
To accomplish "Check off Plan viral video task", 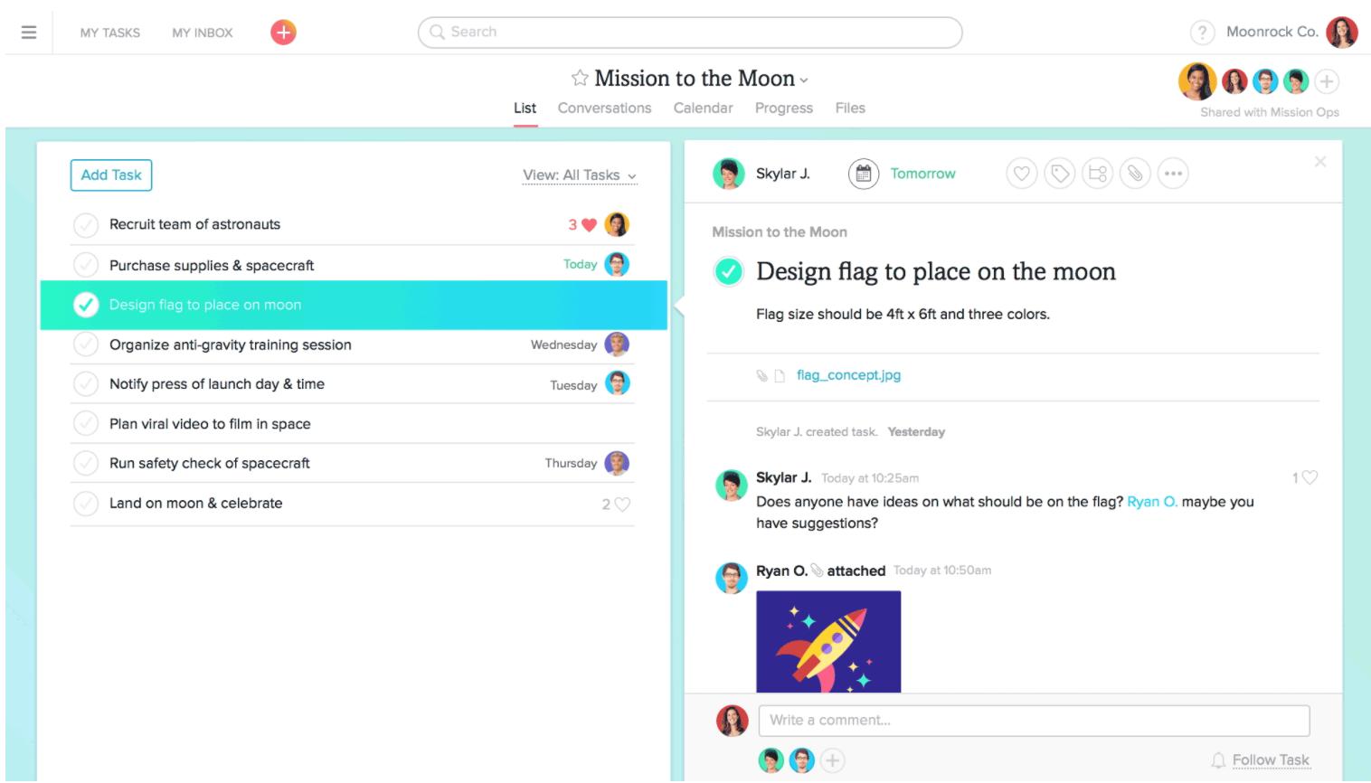I will 86,424.
